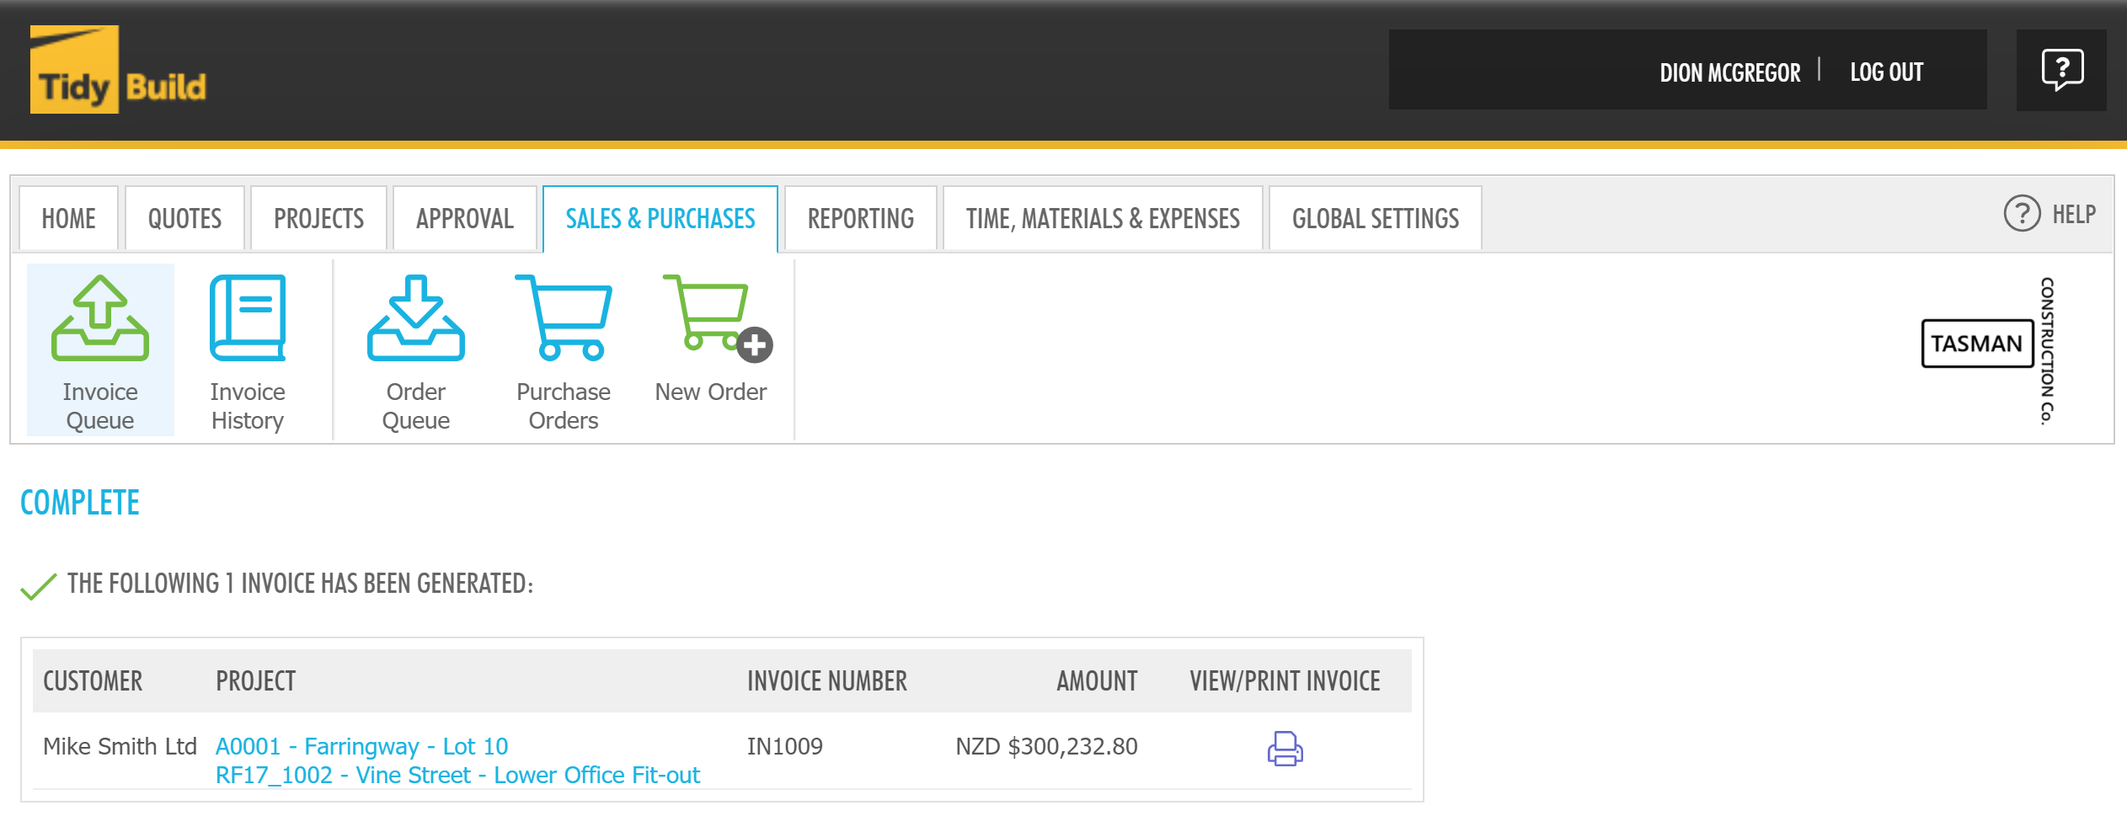Create a New Order via cart icon

coord(714,317)
